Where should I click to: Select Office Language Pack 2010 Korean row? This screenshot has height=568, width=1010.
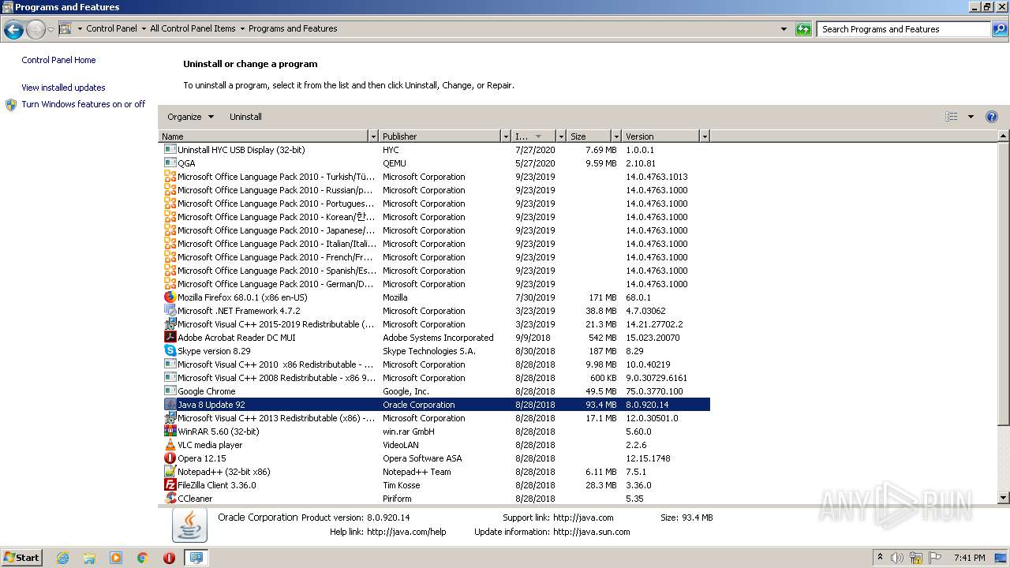pyautogui.click(x=434, y=217)
